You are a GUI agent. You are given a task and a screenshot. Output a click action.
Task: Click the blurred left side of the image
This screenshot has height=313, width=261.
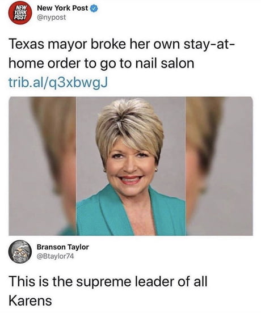tap(43, 166)
